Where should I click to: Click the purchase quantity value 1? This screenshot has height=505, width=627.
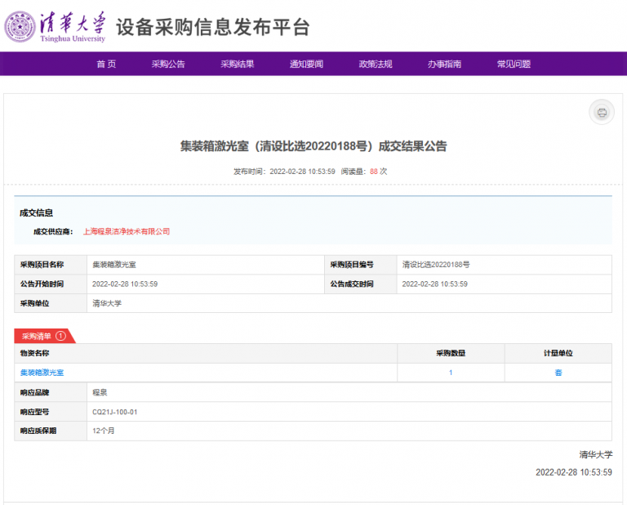451,373
